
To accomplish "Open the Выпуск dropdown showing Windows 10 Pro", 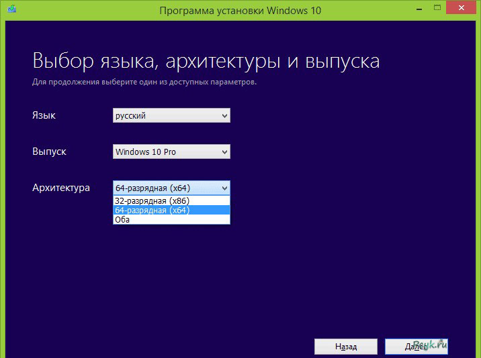I will coord(171,152).
